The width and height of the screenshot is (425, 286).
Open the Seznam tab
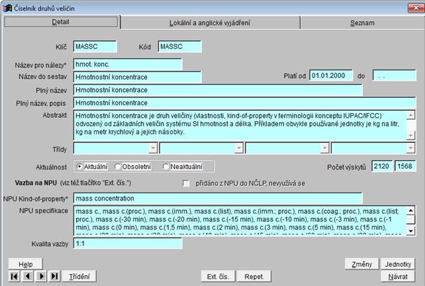coord(361,23)
